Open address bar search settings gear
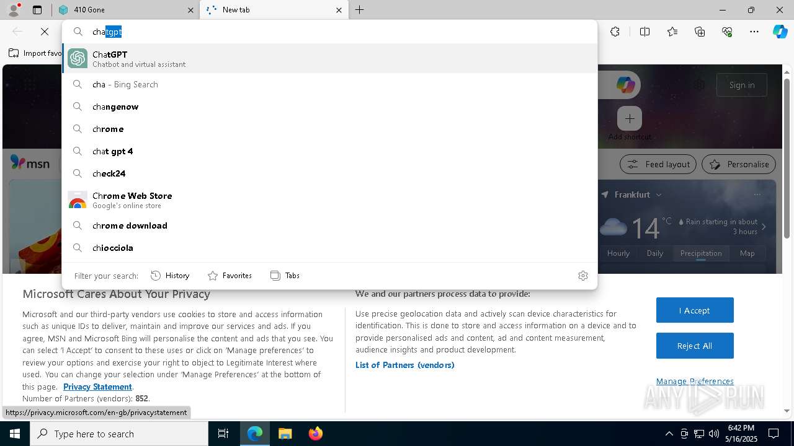This screenshot has height=446, width=794. pyautogui.click(x=583, y=276)
